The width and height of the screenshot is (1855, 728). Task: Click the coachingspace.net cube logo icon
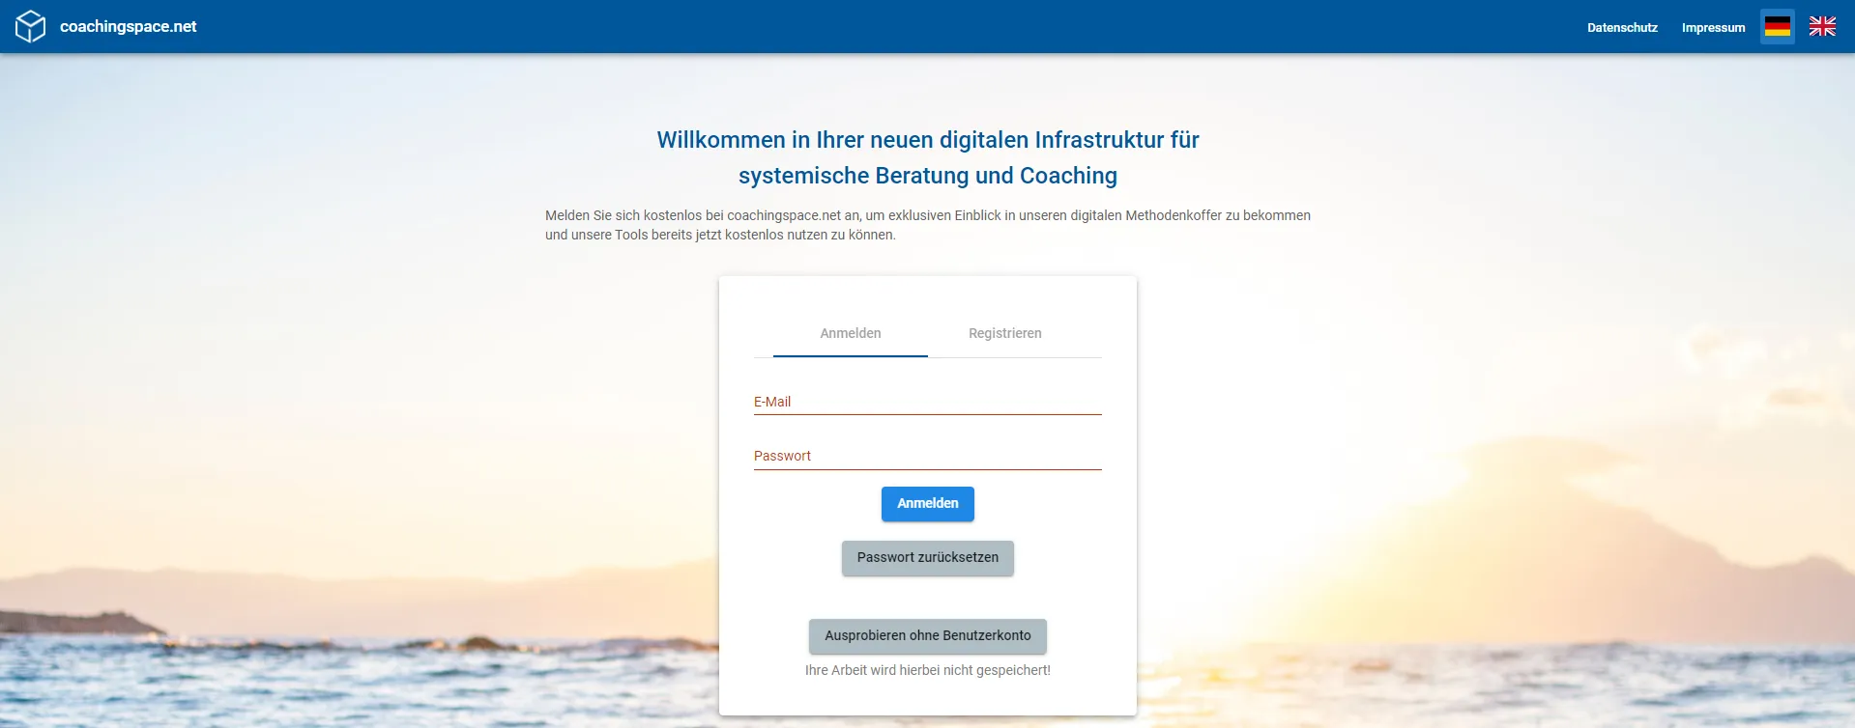30,26
